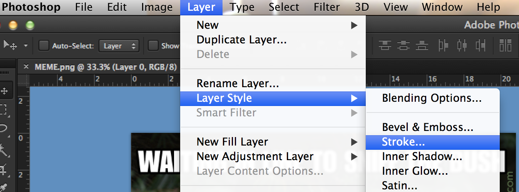Viewport: 519px width, 192px height.
Task: Expand the New Fill Layer submenu
Action: pyautogui.click(x=354, y=142)
